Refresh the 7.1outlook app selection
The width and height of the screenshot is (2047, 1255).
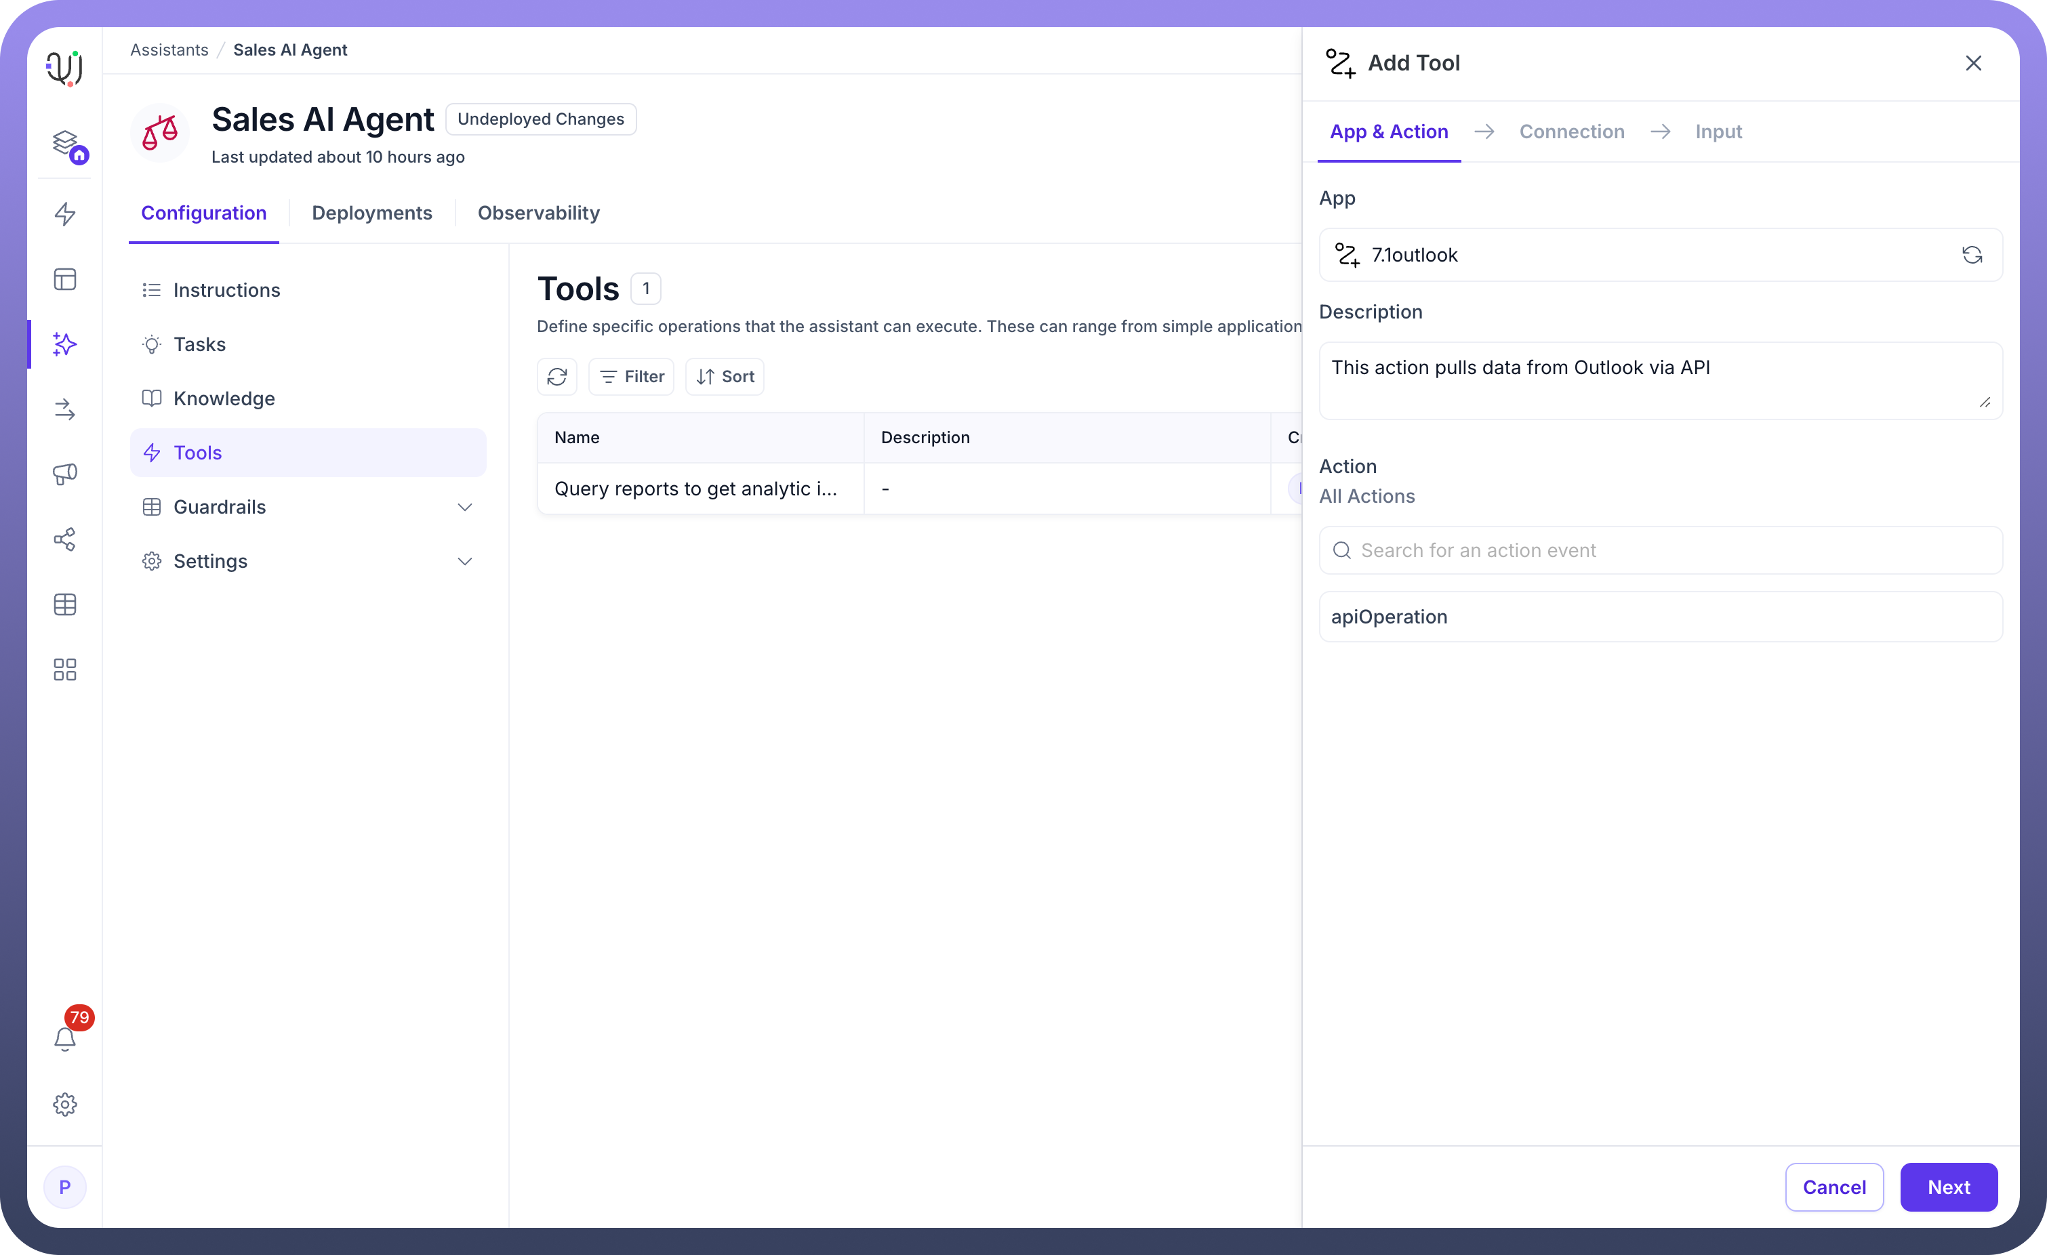coord(1971,255)
